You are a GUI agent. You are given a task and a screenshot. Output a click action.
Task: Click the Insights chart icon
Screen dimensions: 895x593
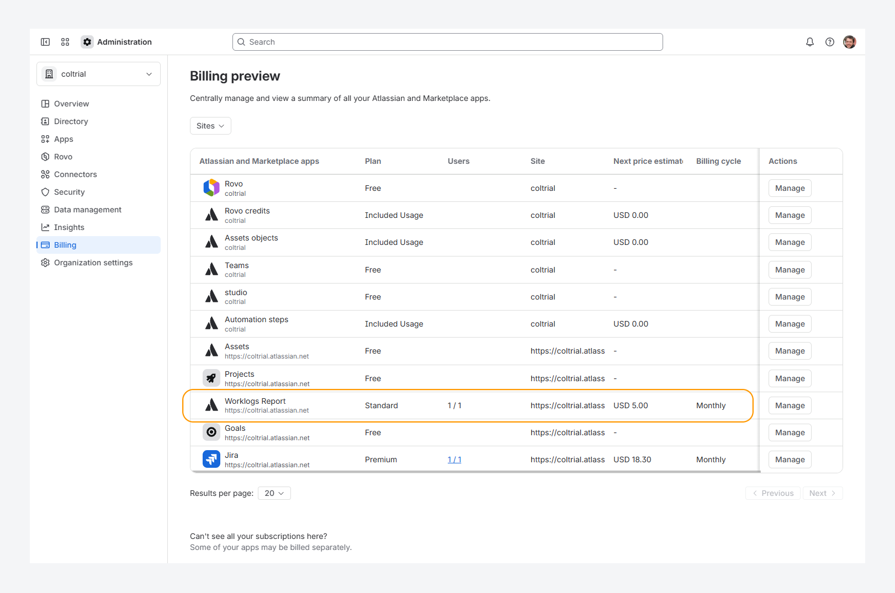(x=45, y=227)
